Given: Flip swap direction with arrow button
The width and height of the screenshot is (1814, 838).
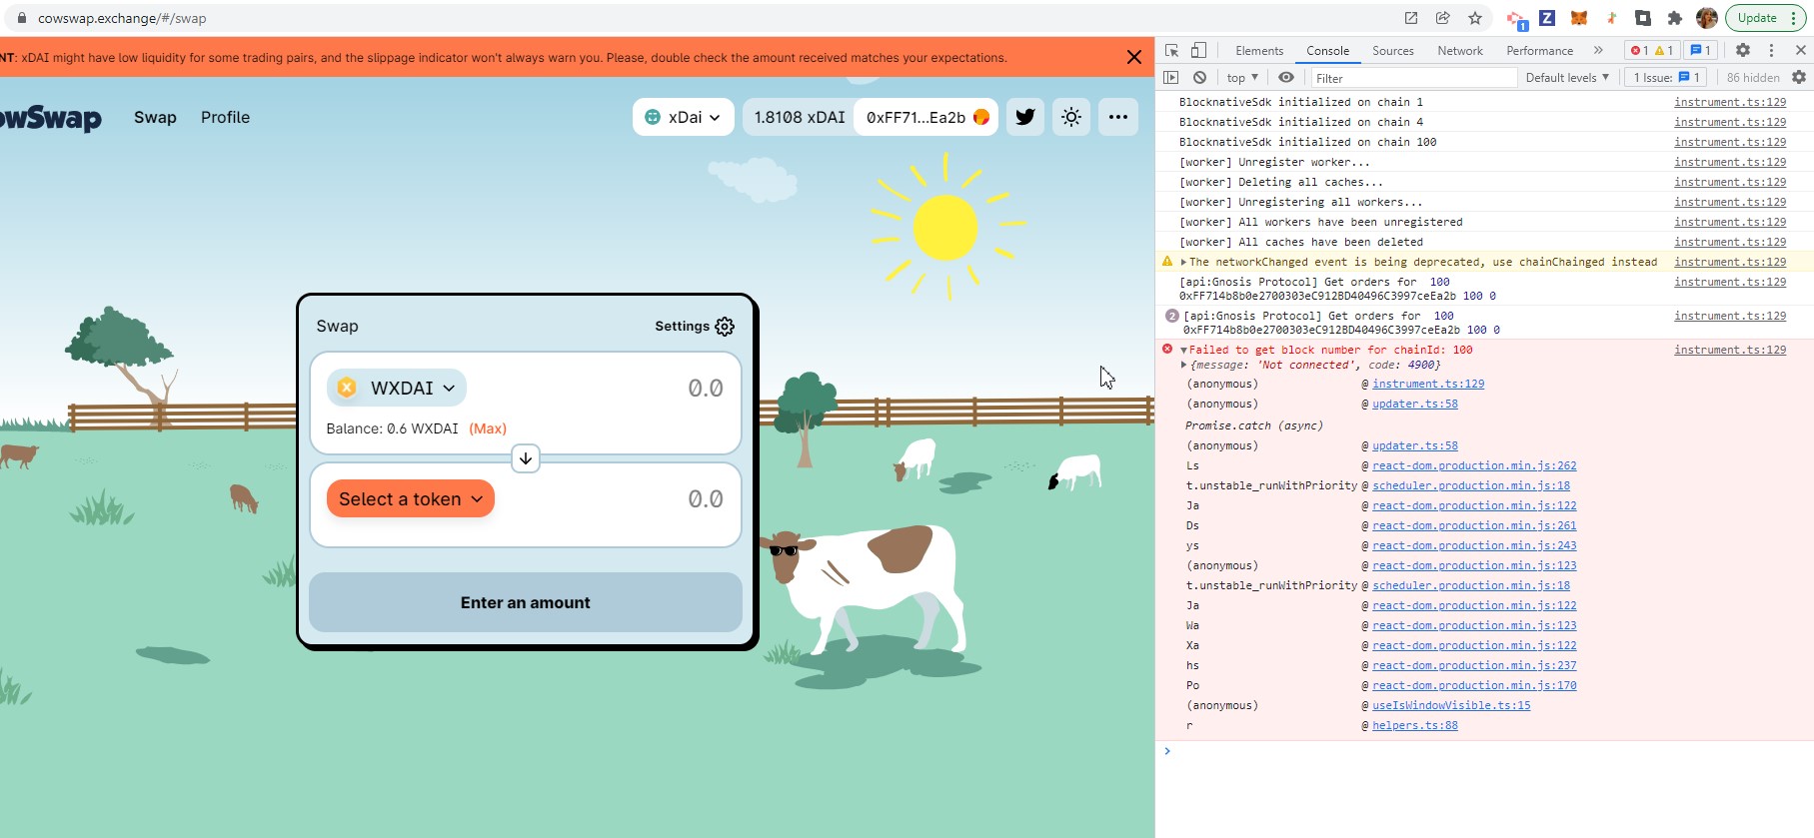Looking at the screenshot, I should (526, 458).
